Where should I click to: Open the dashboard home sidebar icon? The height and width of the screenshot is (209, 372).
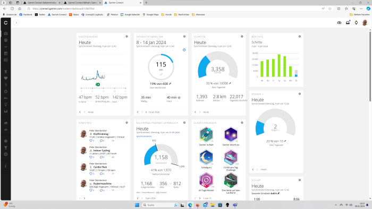coord(6,33)
